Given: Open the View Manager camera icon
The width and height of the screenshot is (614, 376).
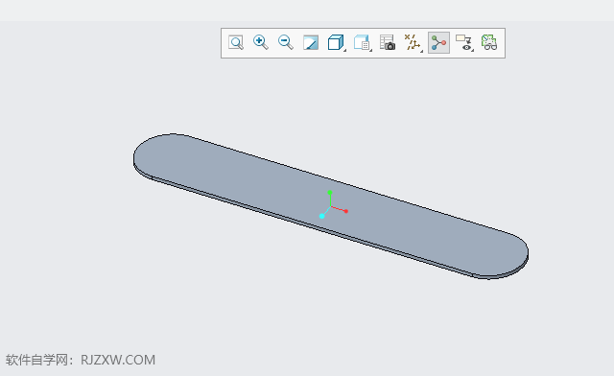Looking at the screenshot, I should 388,43.
